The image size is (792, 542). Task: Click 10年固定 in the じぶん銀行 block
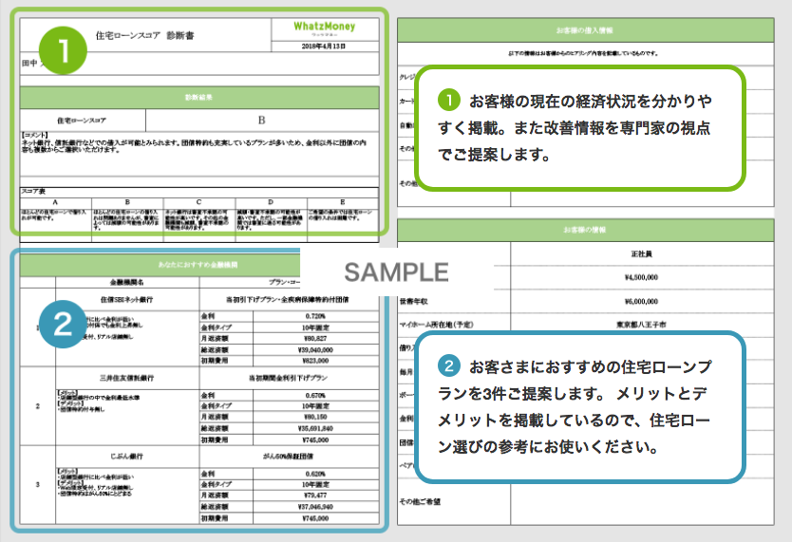[315, 484]
